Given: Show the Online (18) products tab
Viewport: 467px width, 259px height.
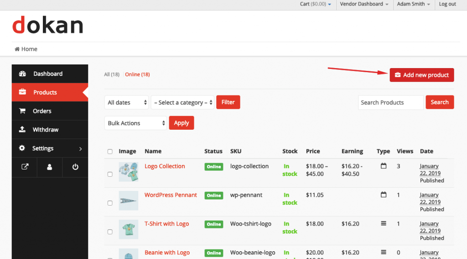Looking at the screenshot, I should tap(137, 74).
